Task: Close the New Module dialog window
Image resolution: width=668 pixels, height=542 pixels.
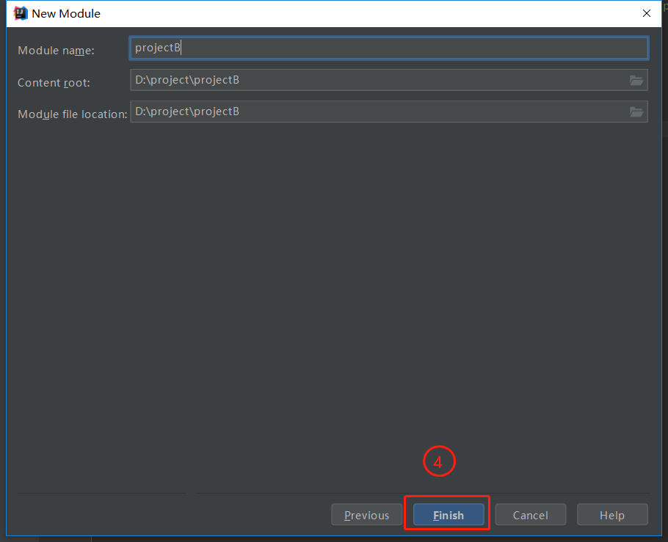Action: tap(646, 14)
